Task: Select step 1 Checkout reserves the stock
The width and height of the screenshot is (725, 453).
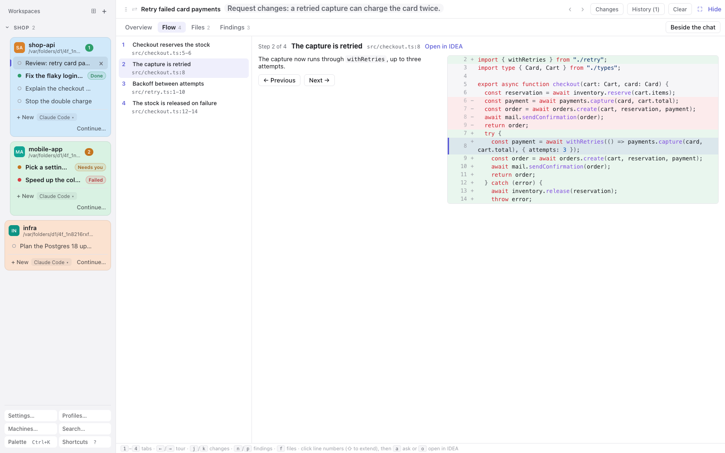Action: 184,48
